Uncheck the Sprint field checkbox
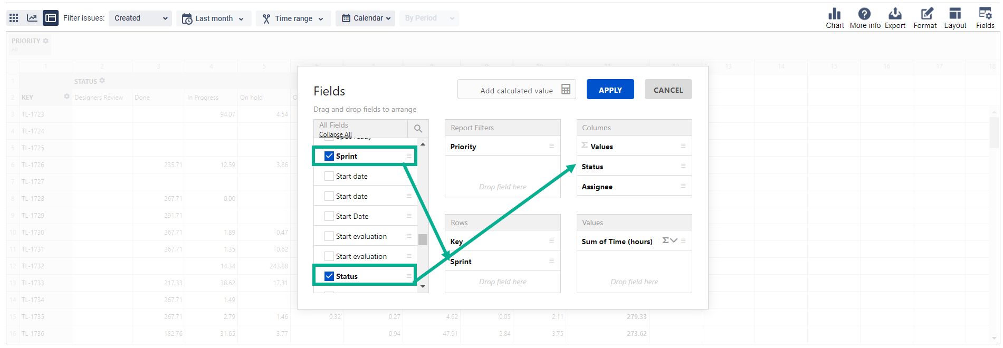Viewport: 1003px width, 348px height. pos(329,156)
